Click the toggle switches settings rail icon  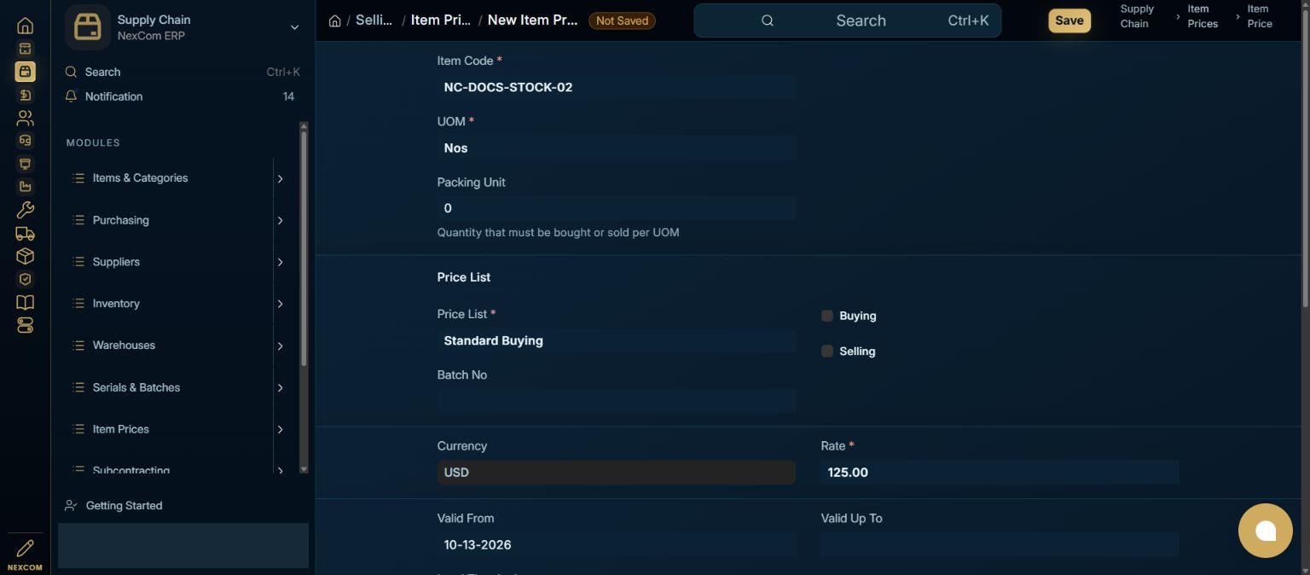tap(25, 325)
